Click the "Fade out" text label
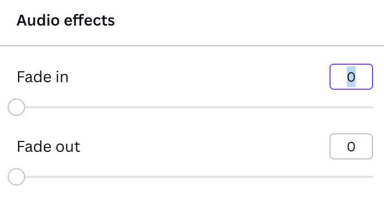 point(49,146)
